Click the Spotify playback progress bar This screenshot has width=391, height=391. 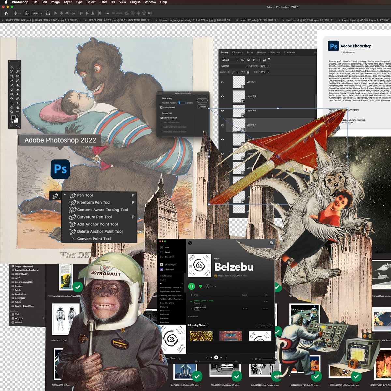(x=216, y=362)
